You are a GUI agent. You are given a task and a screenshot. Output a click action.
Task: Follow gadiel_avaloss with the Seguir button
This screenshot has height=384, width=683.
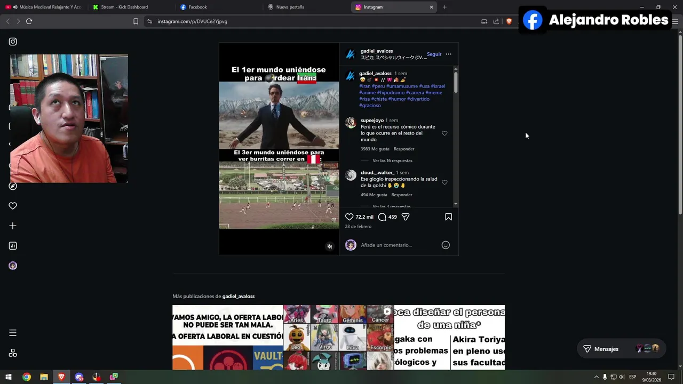pos(434,54)
